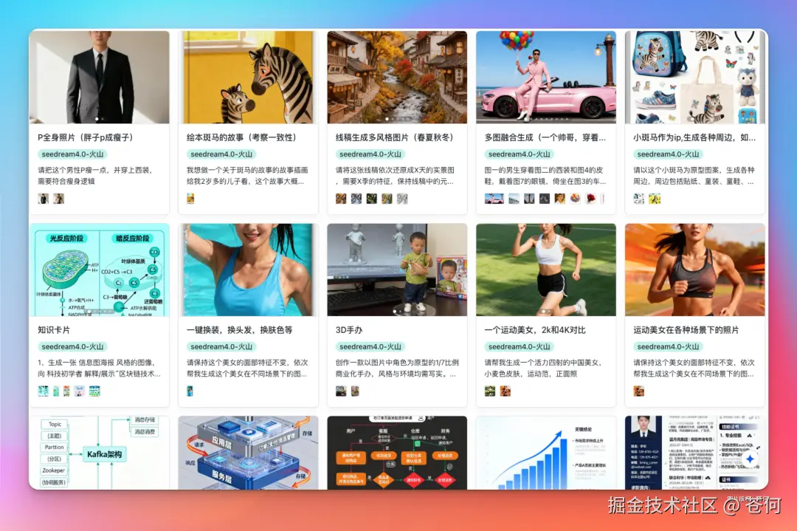
Task: Click the prompt text 请以这个小斑马为原型图案
Action: pos(694,176)
